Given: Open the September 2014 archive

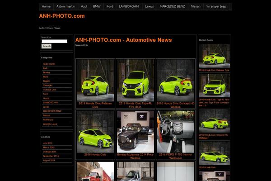Looking at the screenshot, I should (x=51, y=156).
